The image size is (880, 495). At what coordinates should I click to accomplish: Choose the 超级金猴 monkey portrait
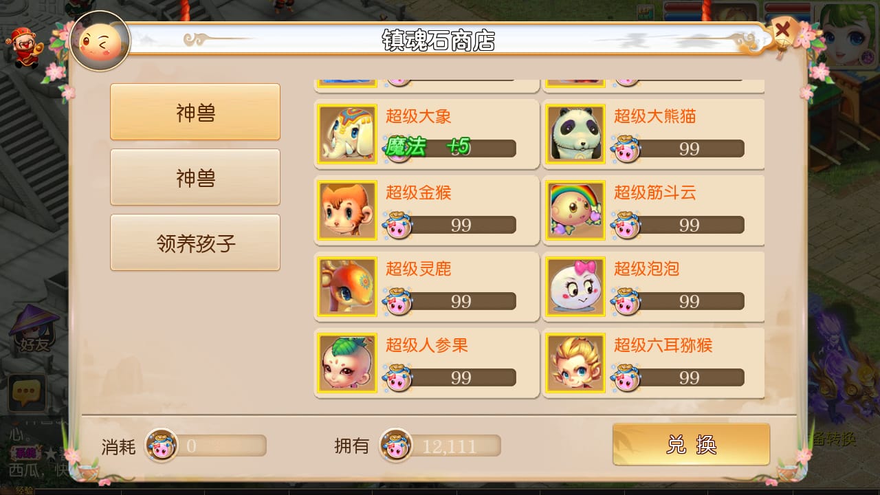point(347,210)
